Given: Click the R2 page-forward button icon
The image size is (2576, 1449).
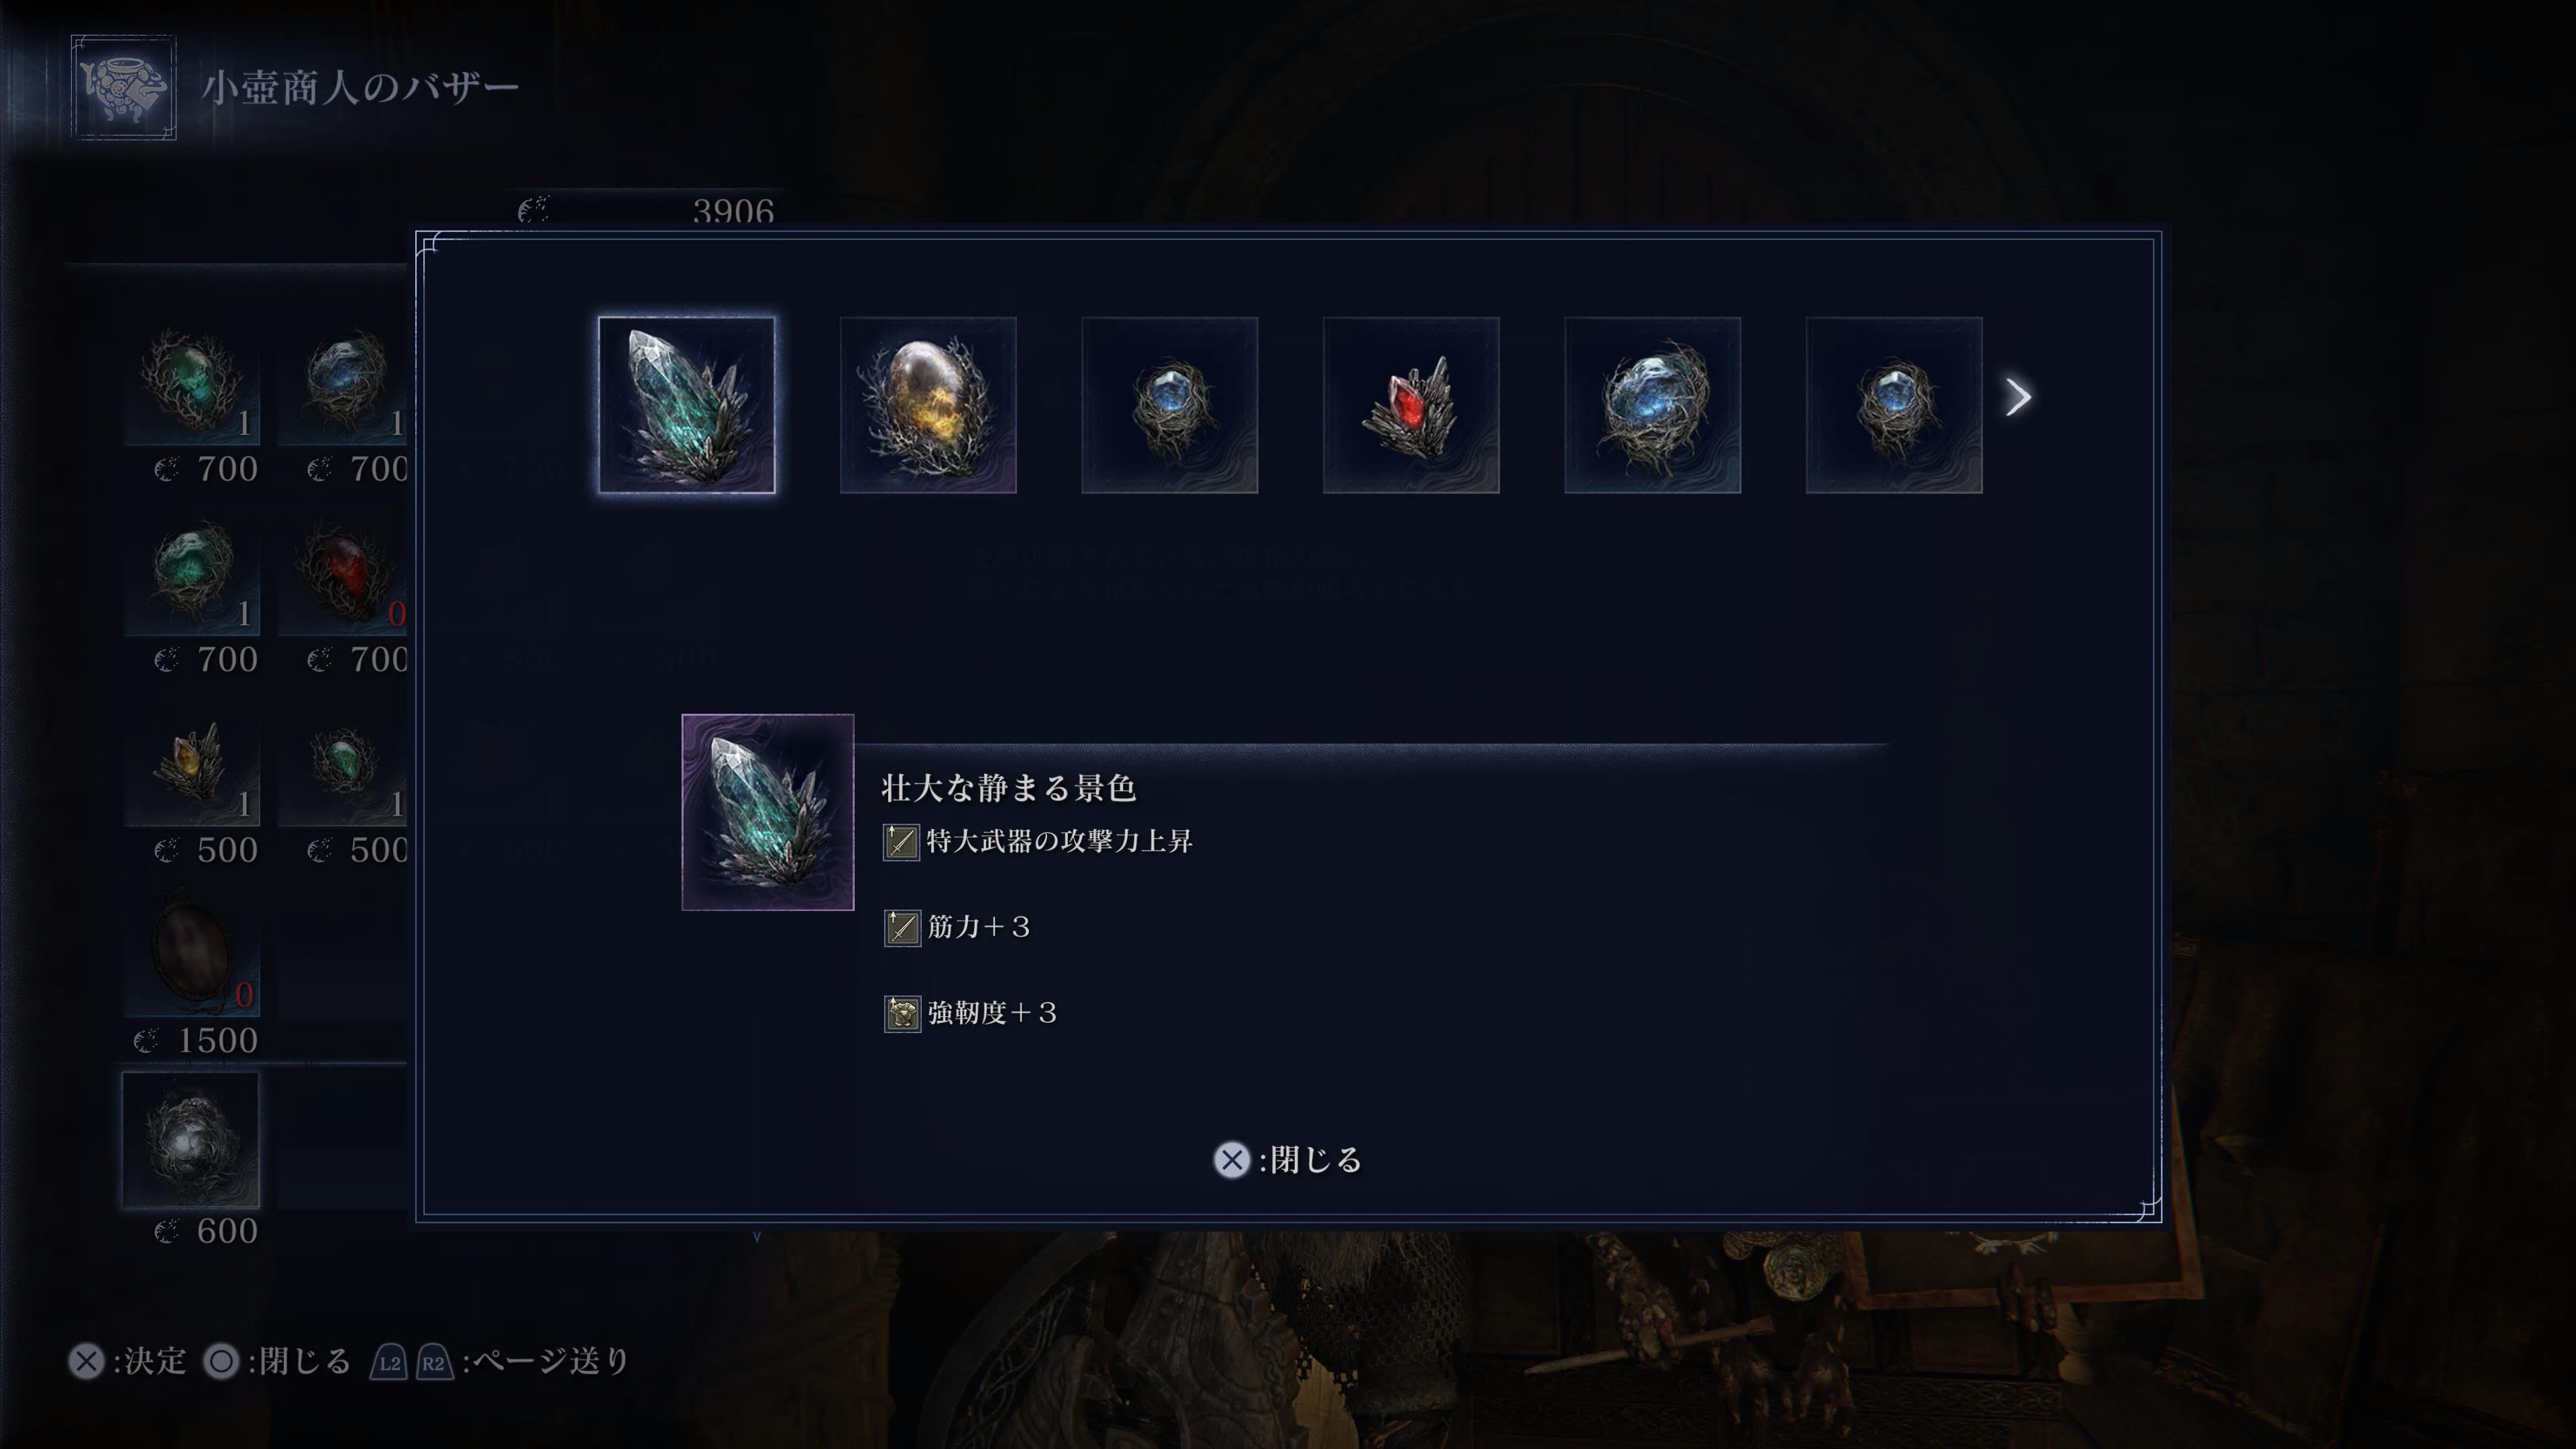Looking at the screenshot, I should [x=434, y=1362].
